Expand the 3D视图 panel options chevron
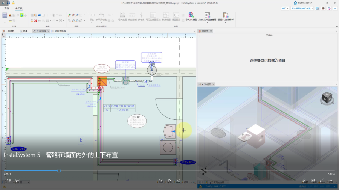 336,84
